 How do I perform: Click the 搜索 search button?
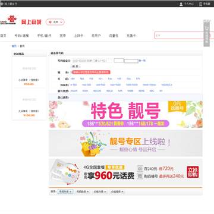point(75,67)
